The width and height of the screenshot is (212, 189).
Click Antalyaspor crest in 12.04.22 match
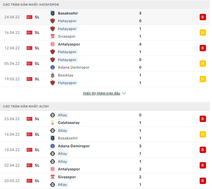tap(53, 44)
